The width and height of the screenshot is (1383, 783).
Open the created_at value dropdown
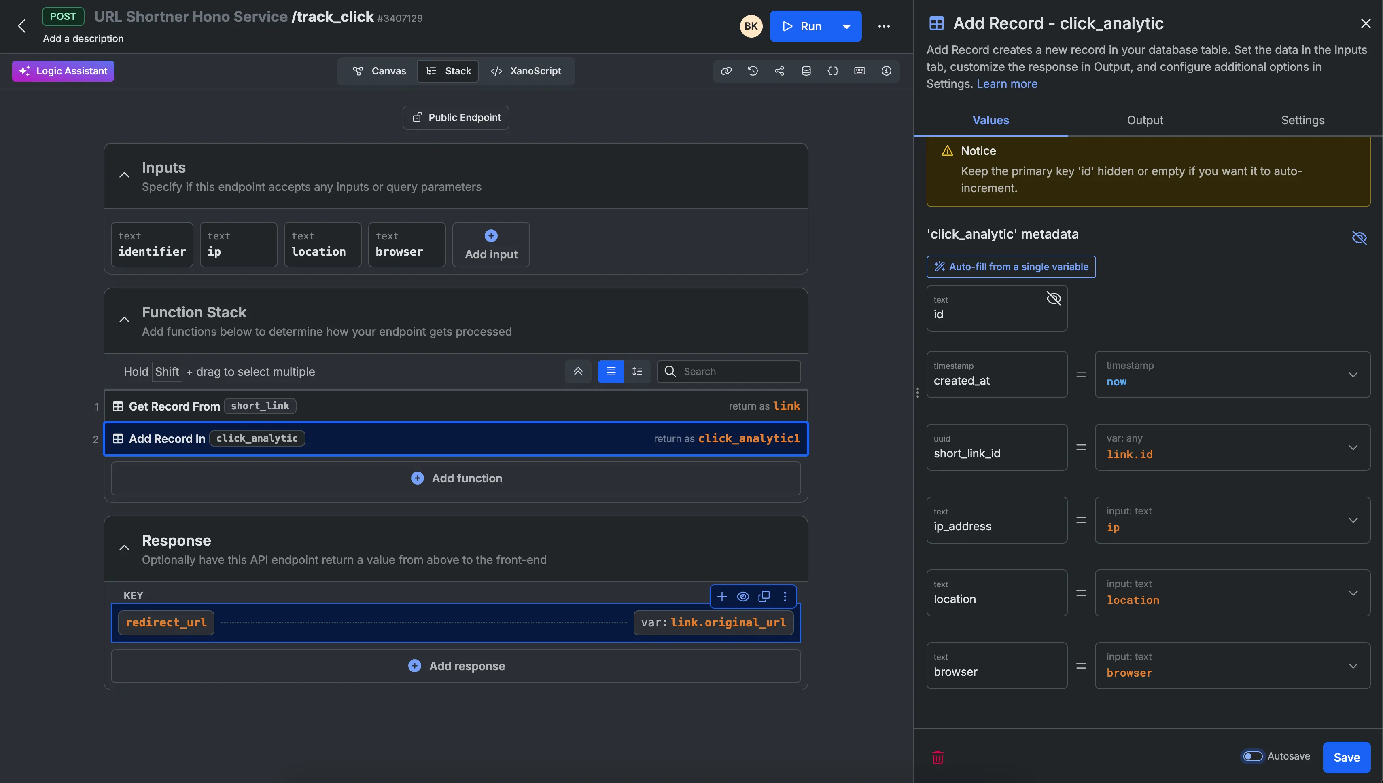(x=1352, y=375)
